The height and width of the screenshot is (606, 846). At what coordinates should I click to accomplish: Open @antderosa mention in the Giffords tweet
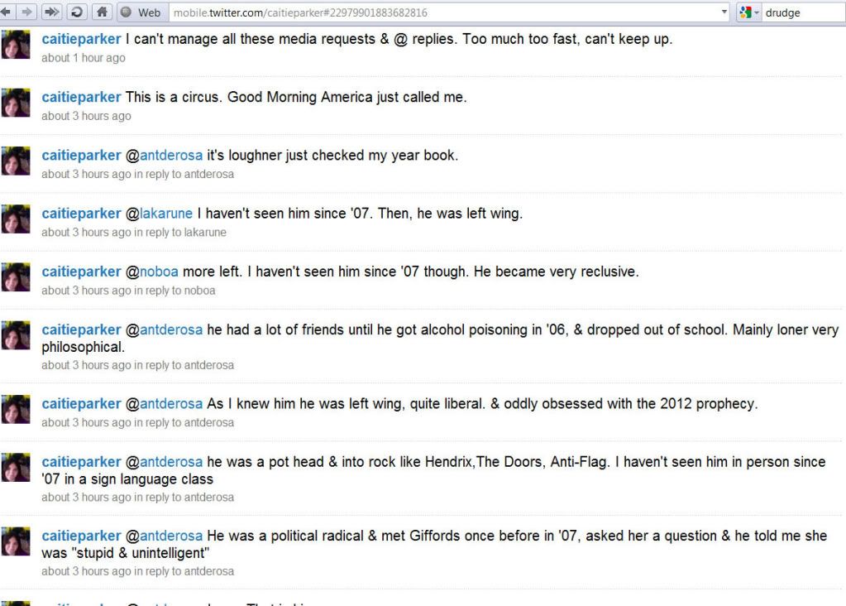point(165,536)
